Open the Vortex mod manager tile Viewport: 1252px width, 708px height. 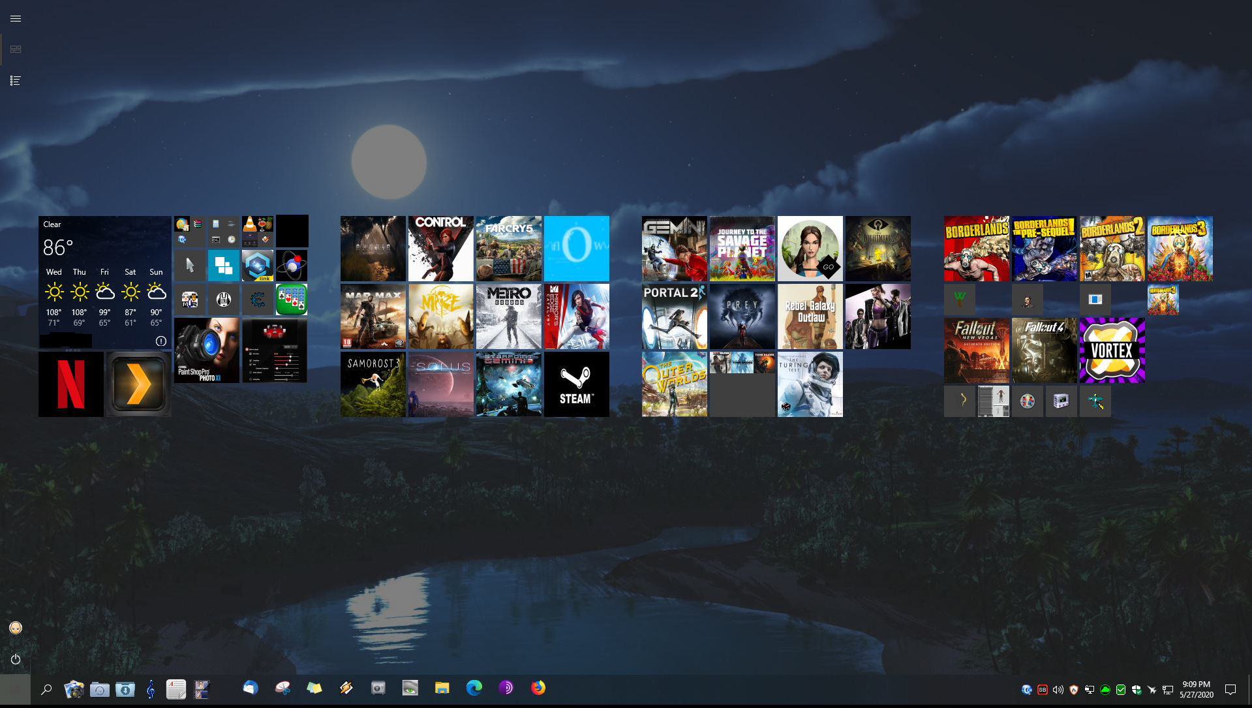[1112, 350]
